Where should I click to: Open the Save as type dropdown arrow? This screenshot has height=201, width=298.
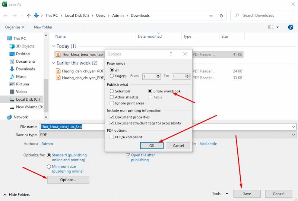pos(294,135)
